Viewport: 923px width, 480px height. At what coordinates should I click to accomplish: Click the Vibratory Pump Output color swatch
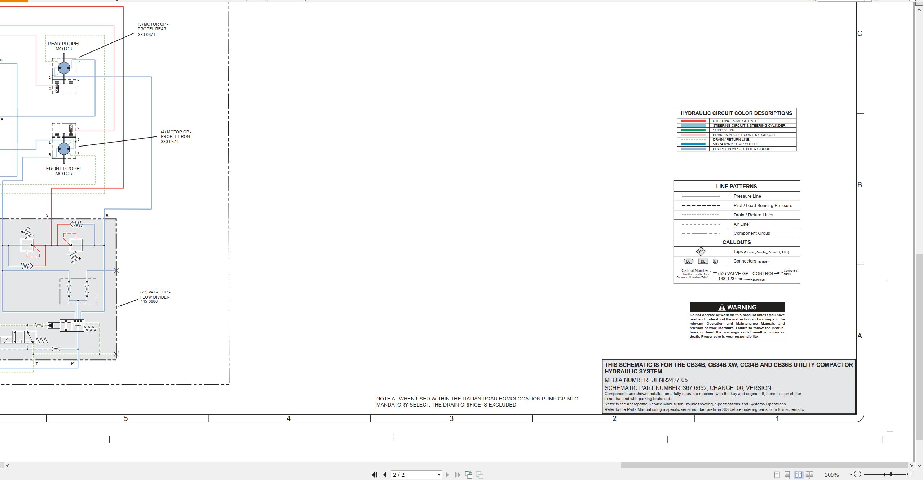click(x=693, y=144)
